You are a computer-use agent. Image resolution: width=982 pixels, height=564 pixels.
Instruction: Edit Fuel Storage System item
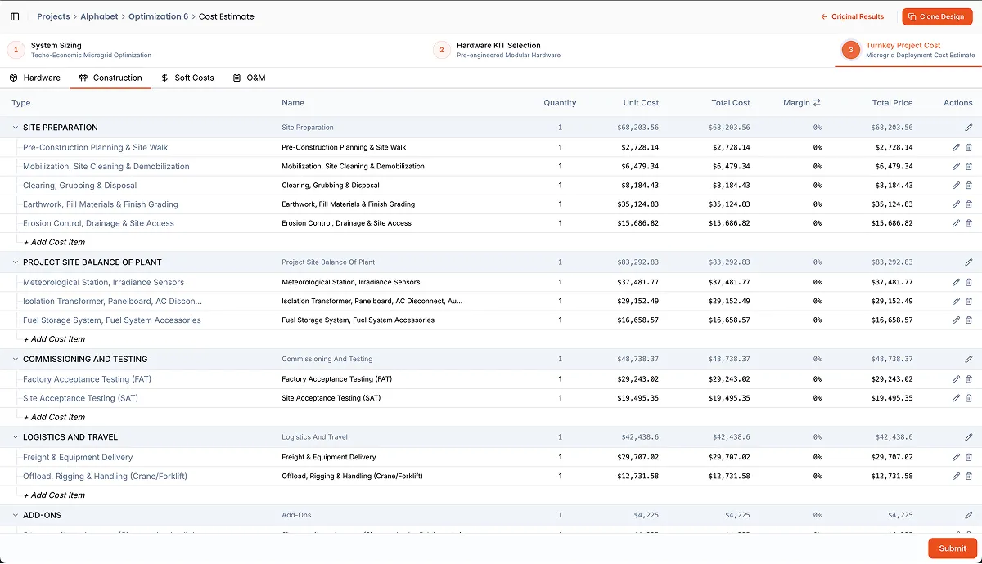coord(956,320)
